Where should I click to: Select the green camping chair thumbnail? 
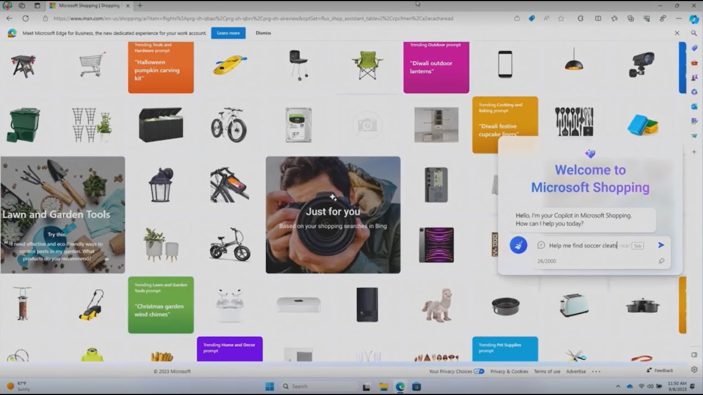(x=367, y=65)
